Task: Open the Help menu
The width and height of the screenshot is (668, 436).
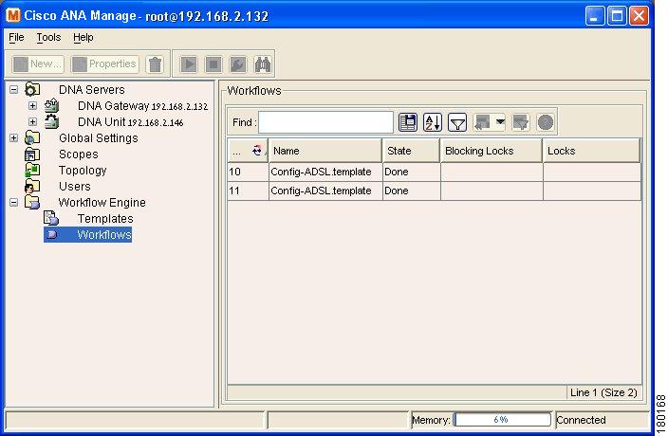Action: coord(83,37)
